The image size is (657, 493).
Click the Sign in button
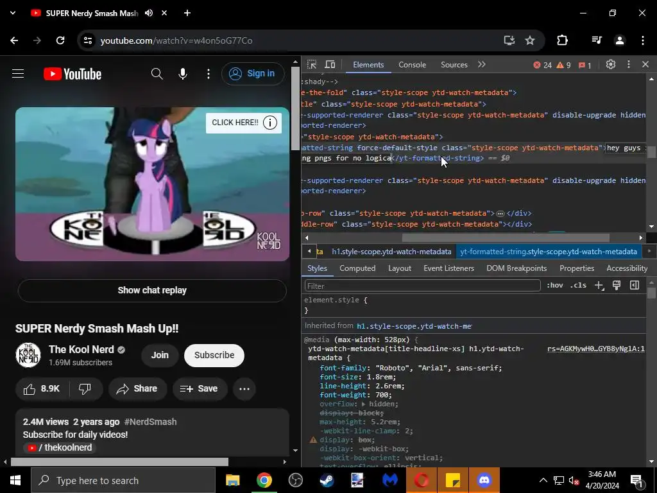(253, 73)
